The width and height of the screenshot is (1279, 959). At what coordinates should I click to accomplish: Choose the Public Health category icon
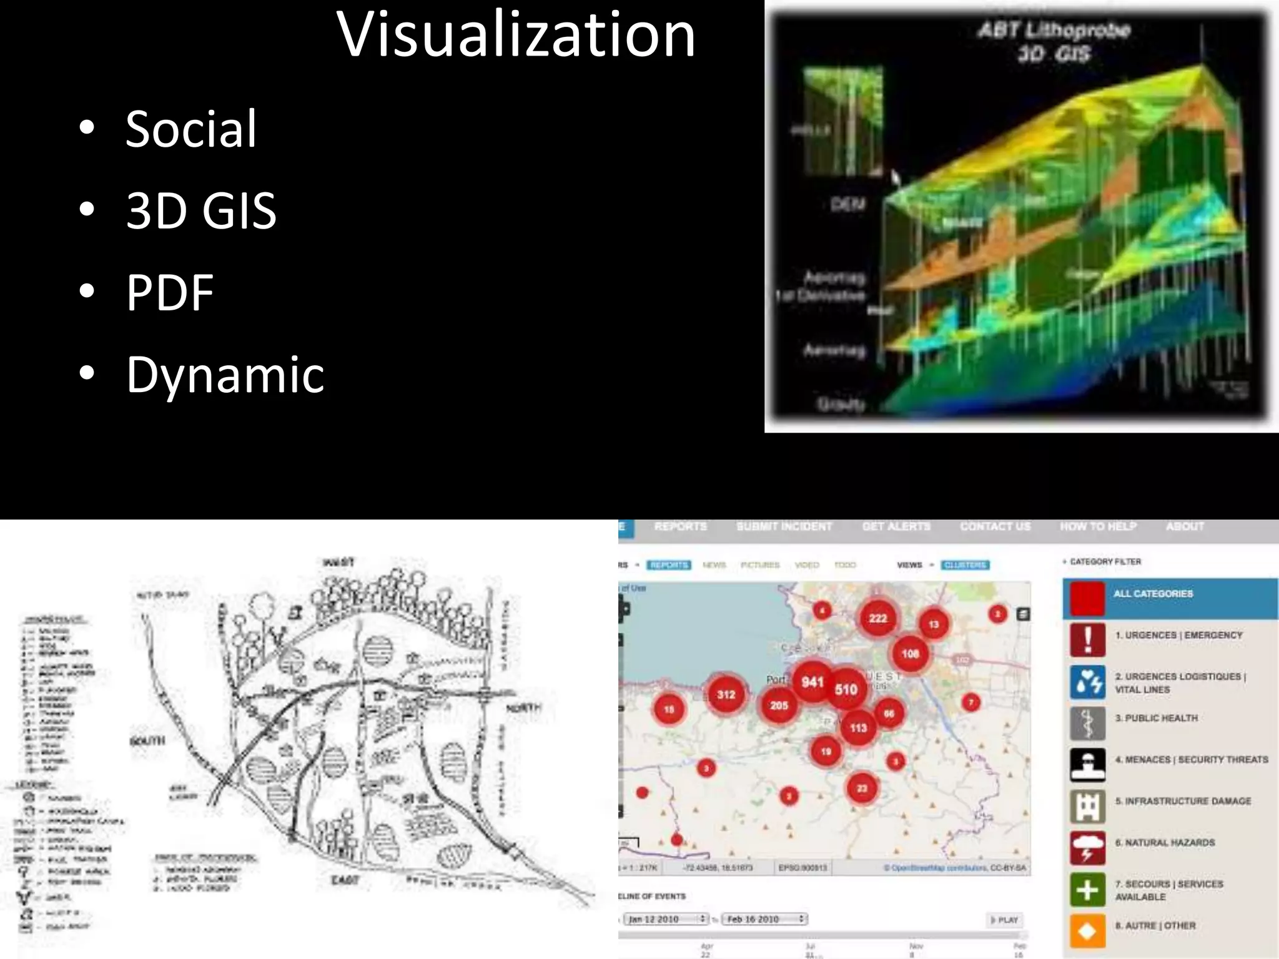1087,723
